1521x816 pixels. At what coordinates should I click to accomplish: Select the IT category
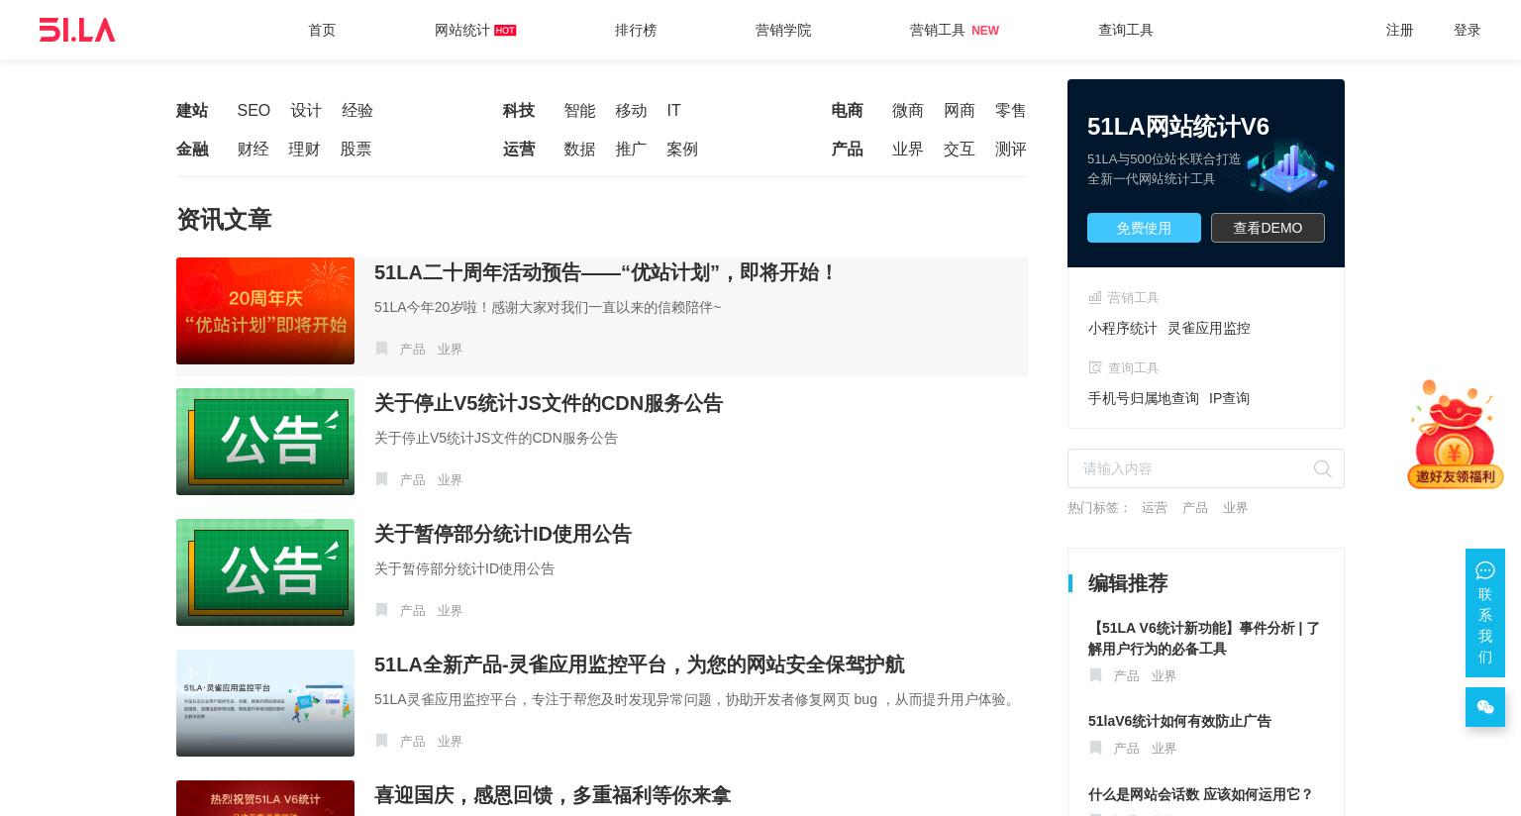(x=673, y=110)
